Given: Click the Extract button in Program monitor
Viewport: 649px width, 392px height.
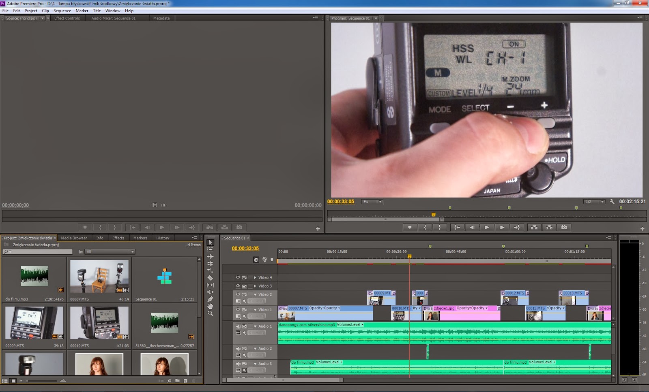Looking at the screenshot, I should click(549, 227).
